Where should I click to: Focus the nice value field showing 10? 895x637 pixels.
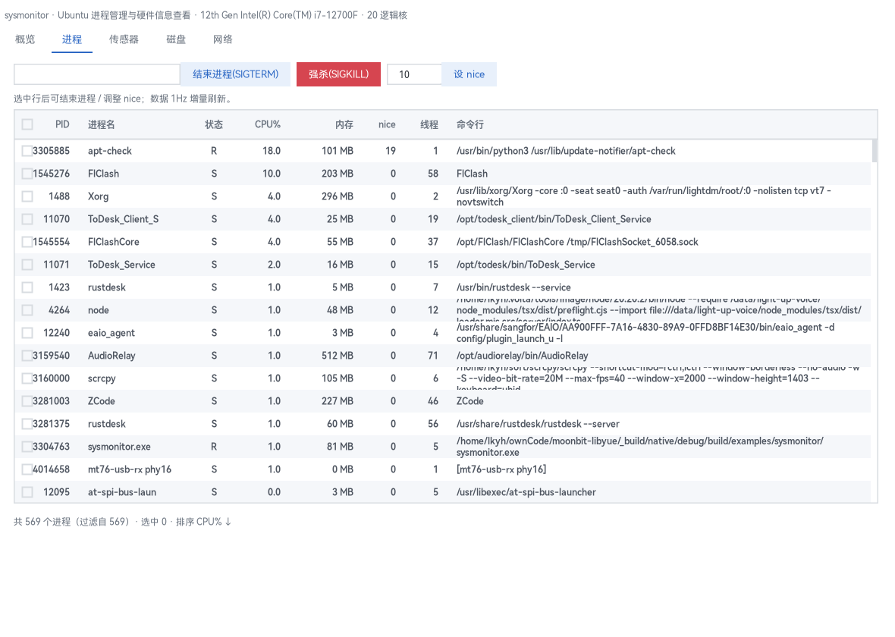414,74
